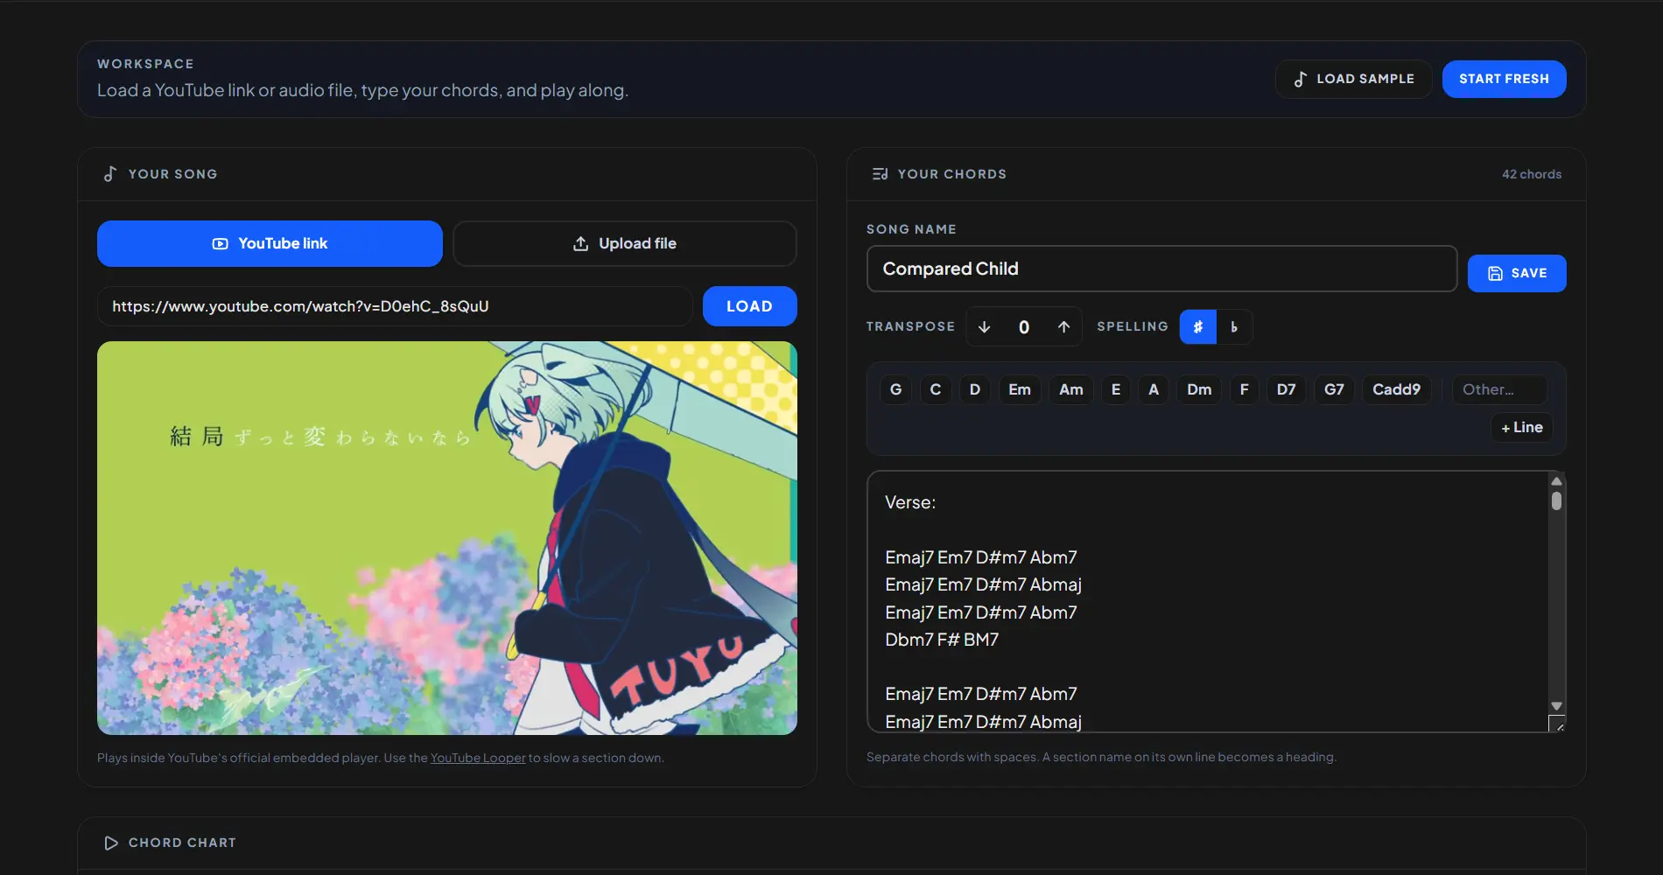Click the Verse: heading text in chords
The image size is (1663, 875).
[910, 502]
